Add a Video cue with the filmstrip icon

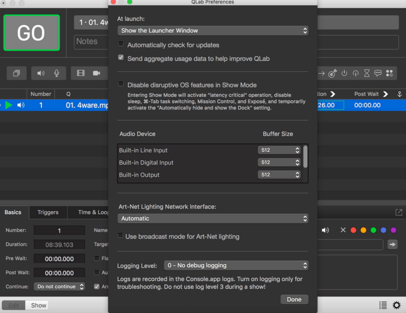pyautogui.click(x=81, y=73)
